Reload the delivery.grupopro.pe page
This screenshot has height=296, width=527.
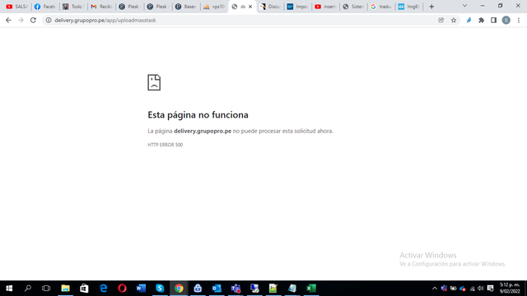(x=33, y=20)
